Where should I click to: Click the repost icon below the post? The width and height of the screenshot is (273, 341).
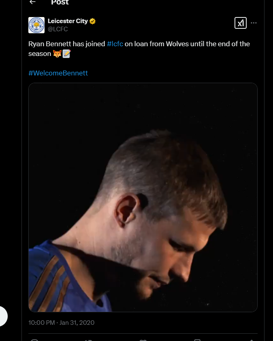[89, 340]
